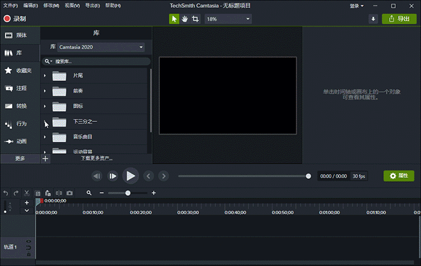Switch to the 媒体 media bin tab

(20, 35)
